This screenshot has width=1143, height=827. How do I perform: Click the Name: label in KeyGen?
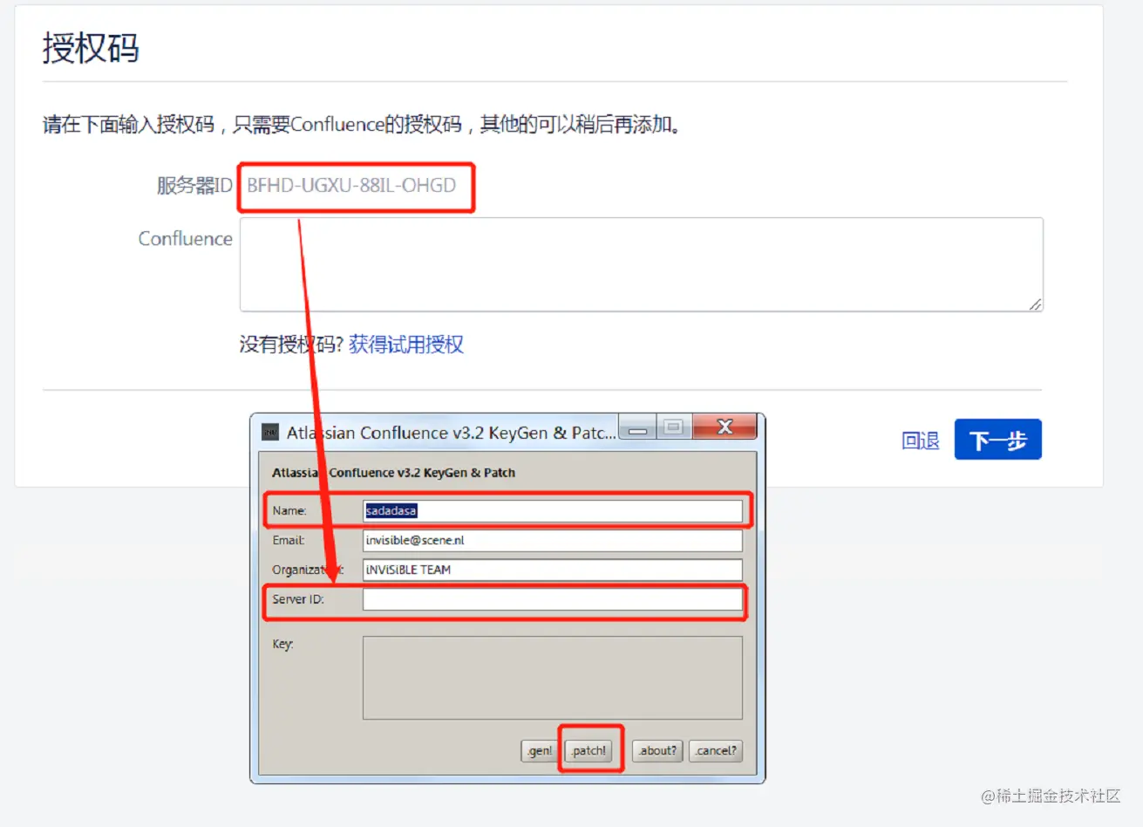point(289,511)
